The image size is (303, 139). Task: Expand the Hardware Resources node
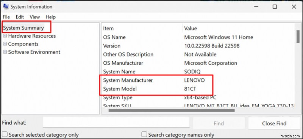[x=5, y=36]
